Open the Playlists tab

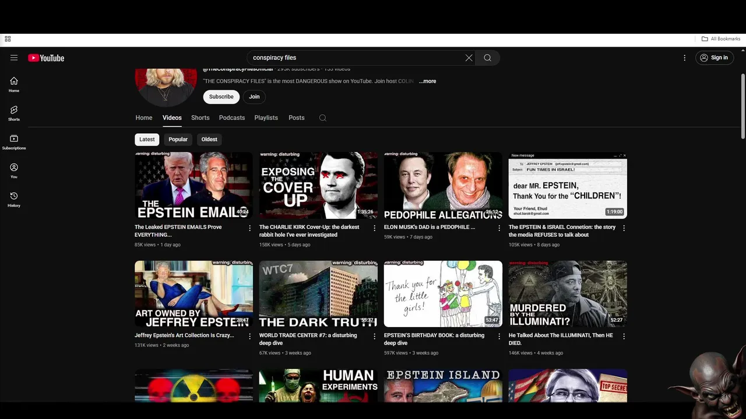click(x=266, y=118)
